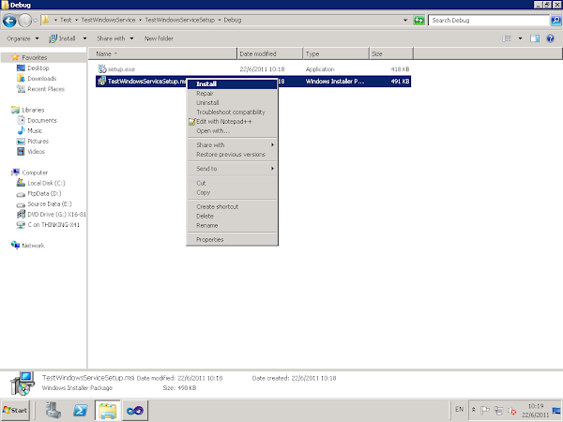This screenshot has height=422, width=563.
Task: Click the green Refresh button in address bar
Action: (x=418, y=20)
